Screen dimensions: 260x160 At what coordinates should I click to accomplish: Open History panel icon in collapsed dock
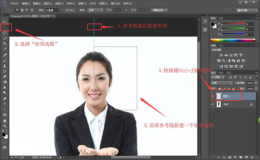coord(205,21)
